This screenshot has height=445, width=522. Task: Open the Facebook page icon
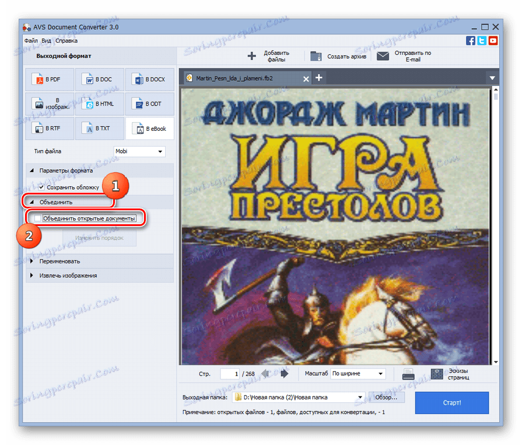(471, 41)
